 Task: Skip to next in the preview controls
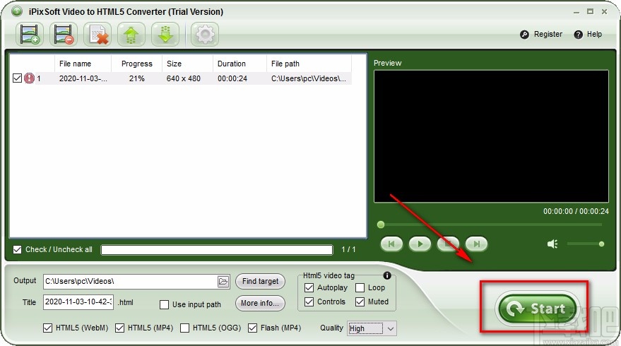(x=476, y=244)
